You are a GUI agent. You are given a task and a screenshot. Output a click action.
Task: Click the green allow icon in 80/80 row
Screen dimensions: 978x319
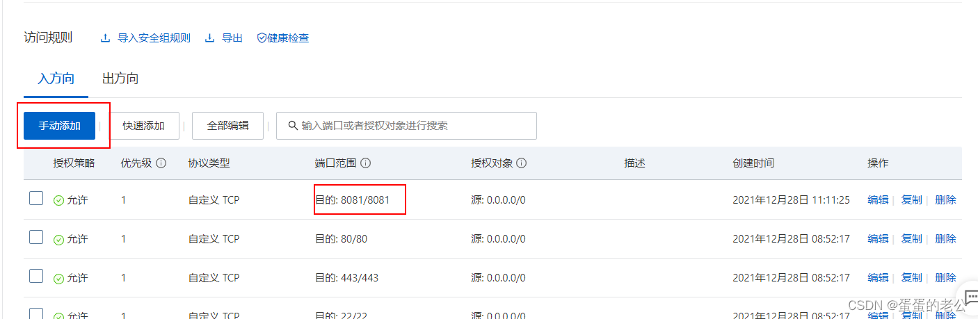[58, 239]
